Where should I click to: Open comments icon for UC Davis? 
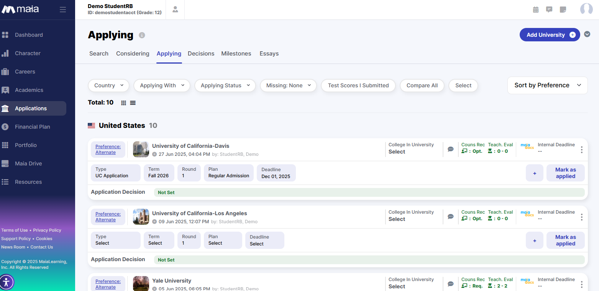451,149
